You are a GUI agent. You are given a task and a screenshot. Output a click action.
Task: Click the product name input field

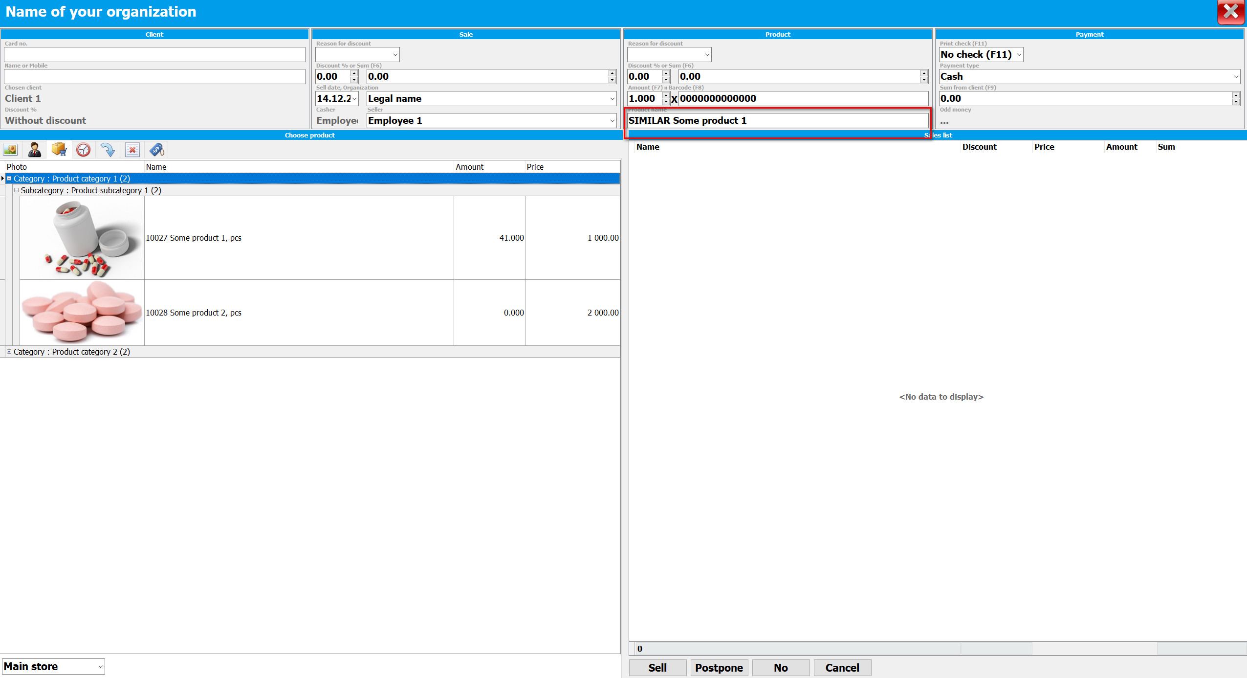[x=776, y=120]
